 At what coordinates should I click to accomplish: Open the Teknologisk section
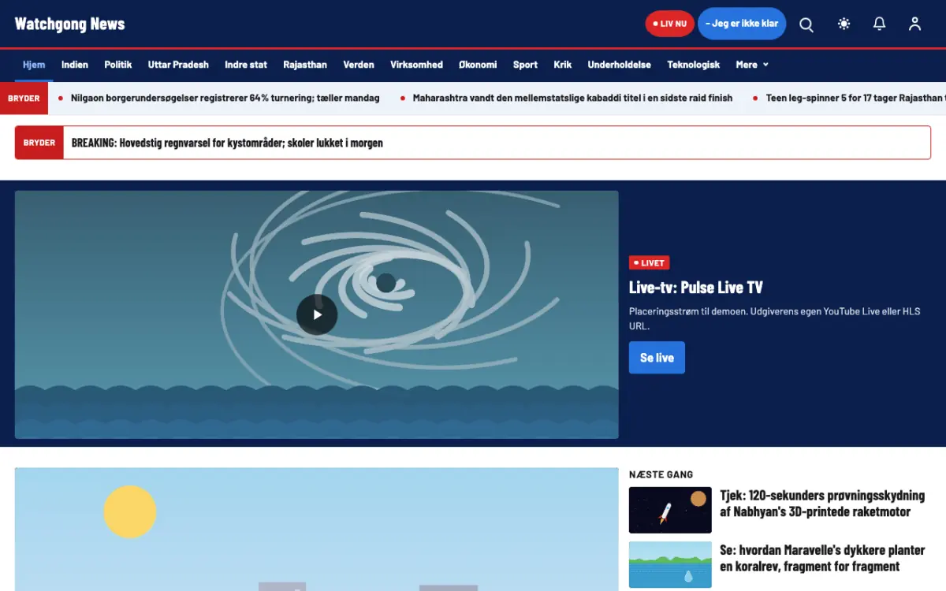click(694, 65)
